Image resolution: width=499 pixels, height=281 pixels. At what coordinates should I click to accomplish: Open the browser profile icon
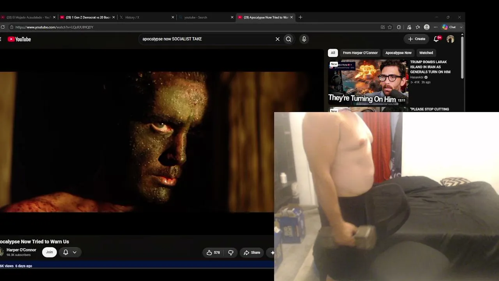(x=426, y=27)
